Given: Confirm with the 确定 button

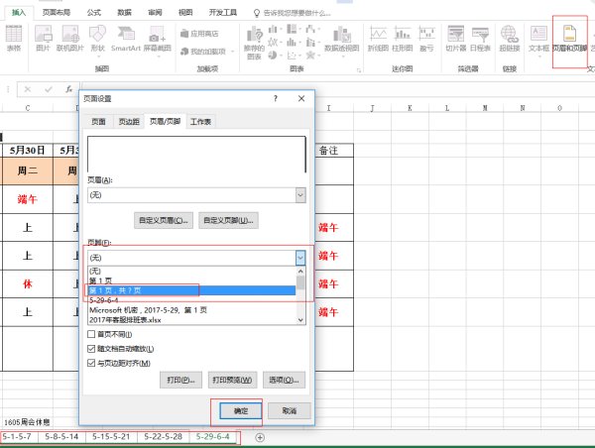Looking at the screenshot, I should (x=241, y=410).
